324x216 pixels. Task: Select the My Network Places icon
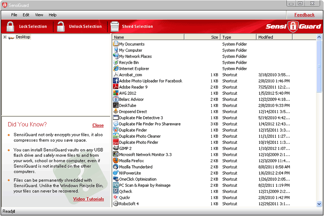tap(116, 56)
